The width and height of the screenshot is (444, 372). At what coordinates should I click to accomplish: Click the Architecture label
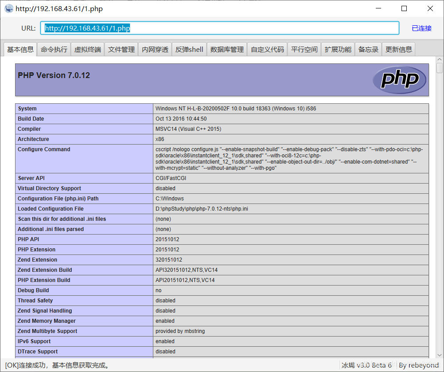[33, 139]
